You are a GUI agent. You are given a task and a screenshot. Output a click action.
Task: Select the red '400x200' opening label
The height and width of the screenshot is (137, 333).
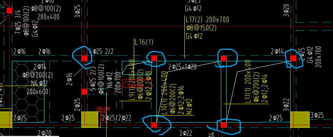tap(103, 109)
